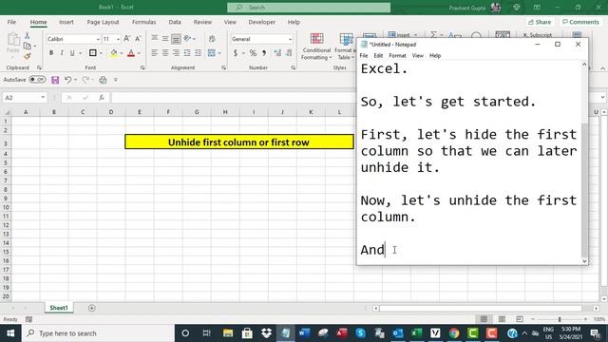Middle Align cell contents
608x342 pixels.
click(165, 38)
